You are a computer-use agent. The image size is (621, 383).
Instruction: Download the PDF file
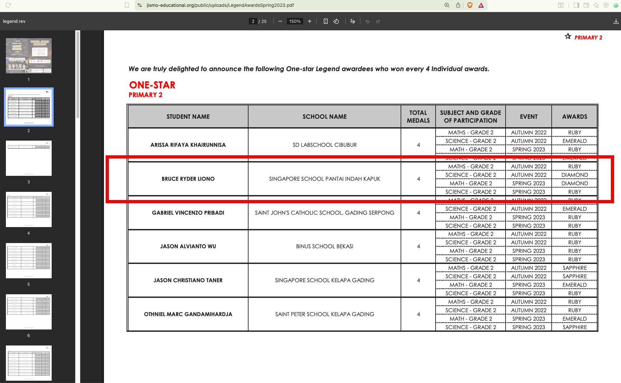pyautogui.click(x=616, y=21)
